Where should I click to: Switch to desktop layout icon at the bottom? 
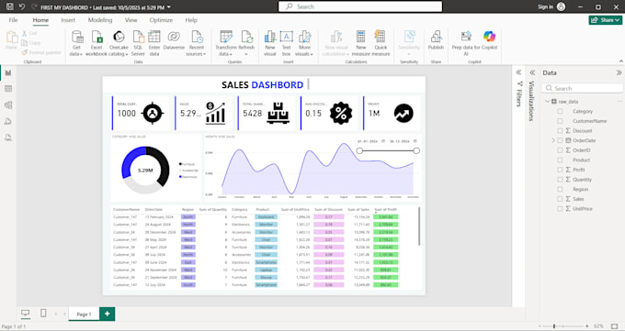coord(26,314)
